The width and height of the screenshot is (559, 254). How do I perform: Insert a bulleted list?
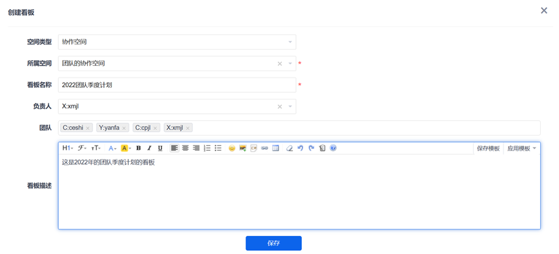[x=218, y=148]
